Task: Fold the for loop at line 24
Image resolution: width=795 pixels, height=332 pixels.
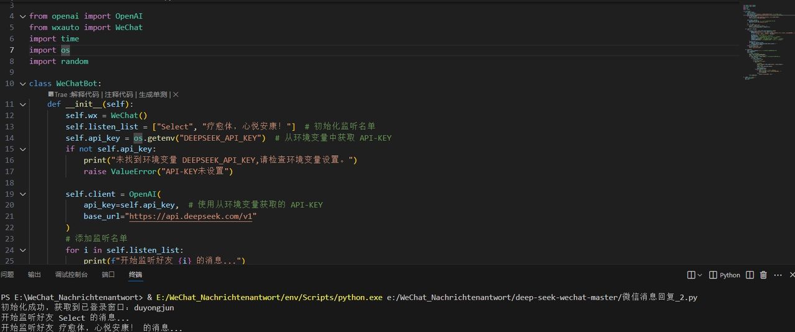Action: point(23,250)
